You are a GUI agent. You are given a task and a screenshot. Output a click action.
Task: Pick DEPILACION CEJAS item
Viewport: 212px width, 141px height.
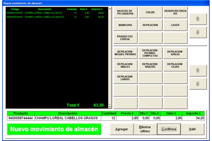tap(175, 65)
